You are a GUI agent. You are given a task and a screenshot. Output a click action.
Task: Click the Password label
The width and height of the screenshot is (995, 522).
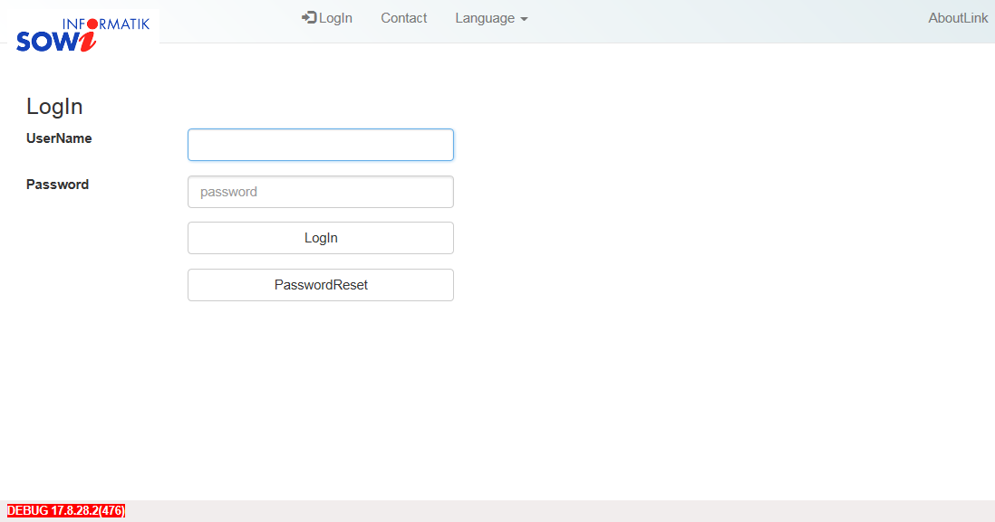click(x=57, y=185)
